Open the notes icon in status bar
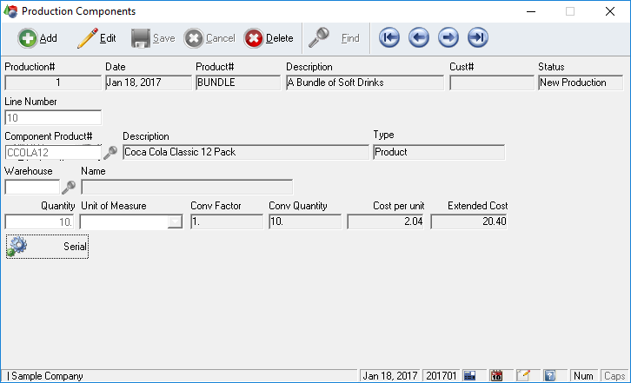 523,376
